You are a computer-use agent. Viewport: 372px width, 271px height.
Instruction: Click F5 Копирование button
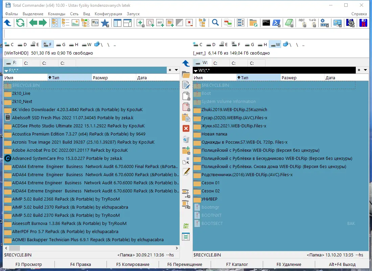coord(133,264)
